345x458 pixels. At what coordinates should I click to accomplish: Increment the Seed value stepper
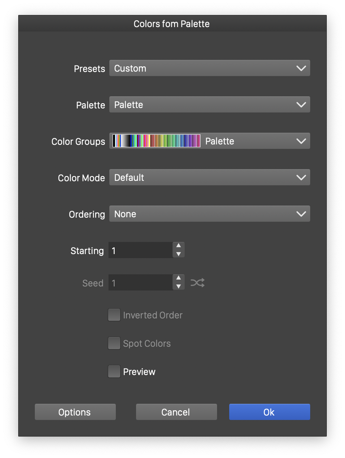coord(179,278)
